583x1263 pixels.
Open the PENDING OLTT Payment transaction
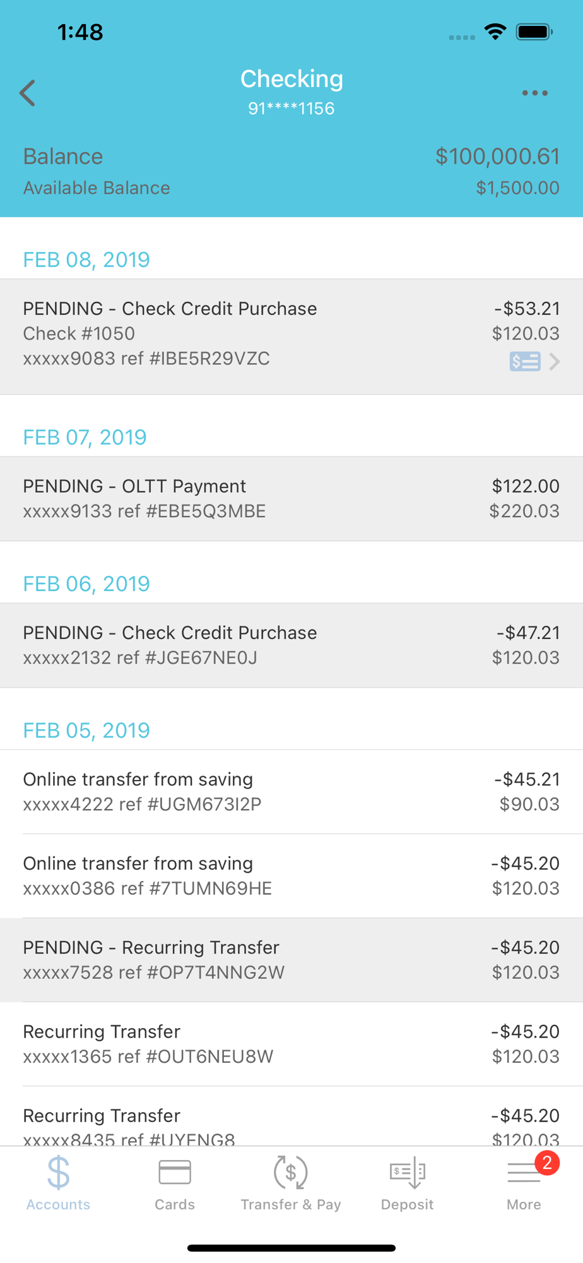click(291, 498)
